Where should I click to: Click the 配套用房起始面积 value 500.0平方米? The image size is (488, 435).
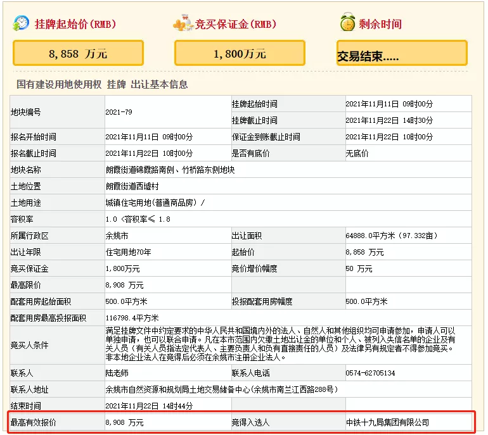126,301
